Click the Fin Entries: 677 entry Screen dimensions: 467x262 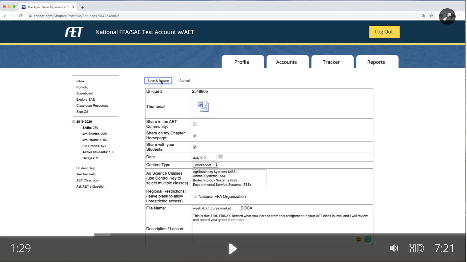tap(94, 146)
